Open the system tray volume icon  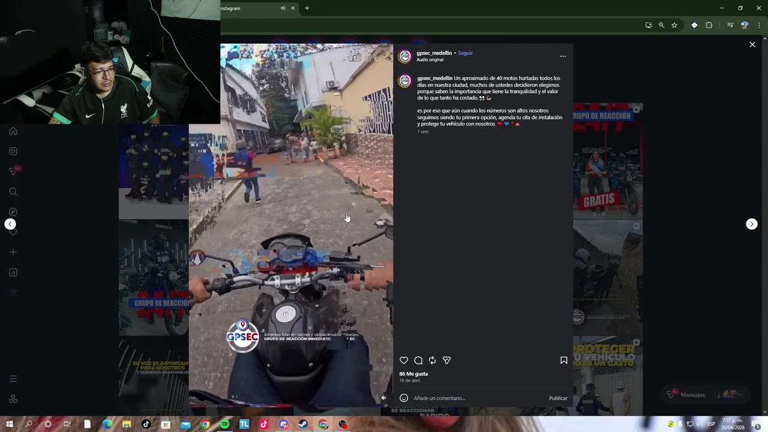click(700, 424)
